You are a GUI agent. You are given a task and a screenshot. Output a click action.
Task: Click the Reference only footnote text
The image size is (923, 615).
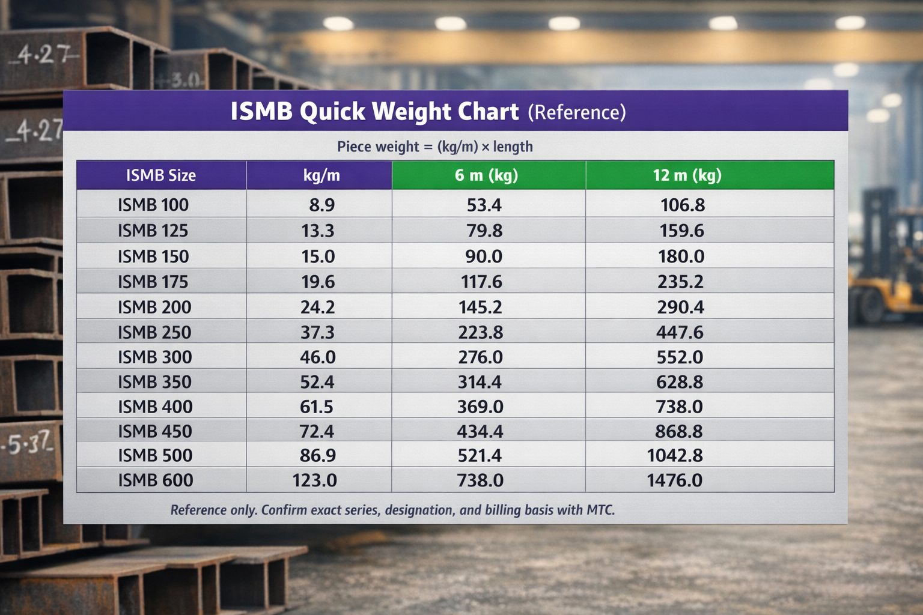392,510
